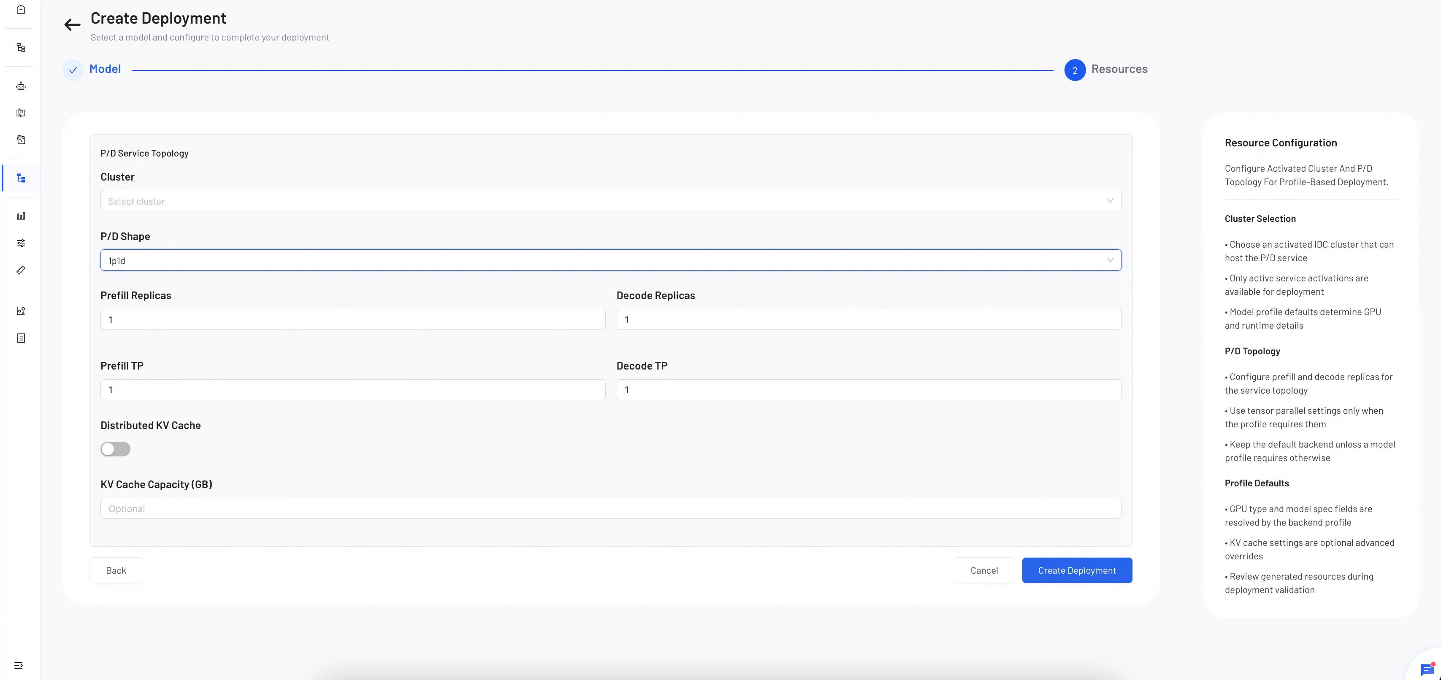Expand the P/D Shape dropdown showing 1p1d
1441x680 pixels.
pyautogui.click(x=611, y=260)
